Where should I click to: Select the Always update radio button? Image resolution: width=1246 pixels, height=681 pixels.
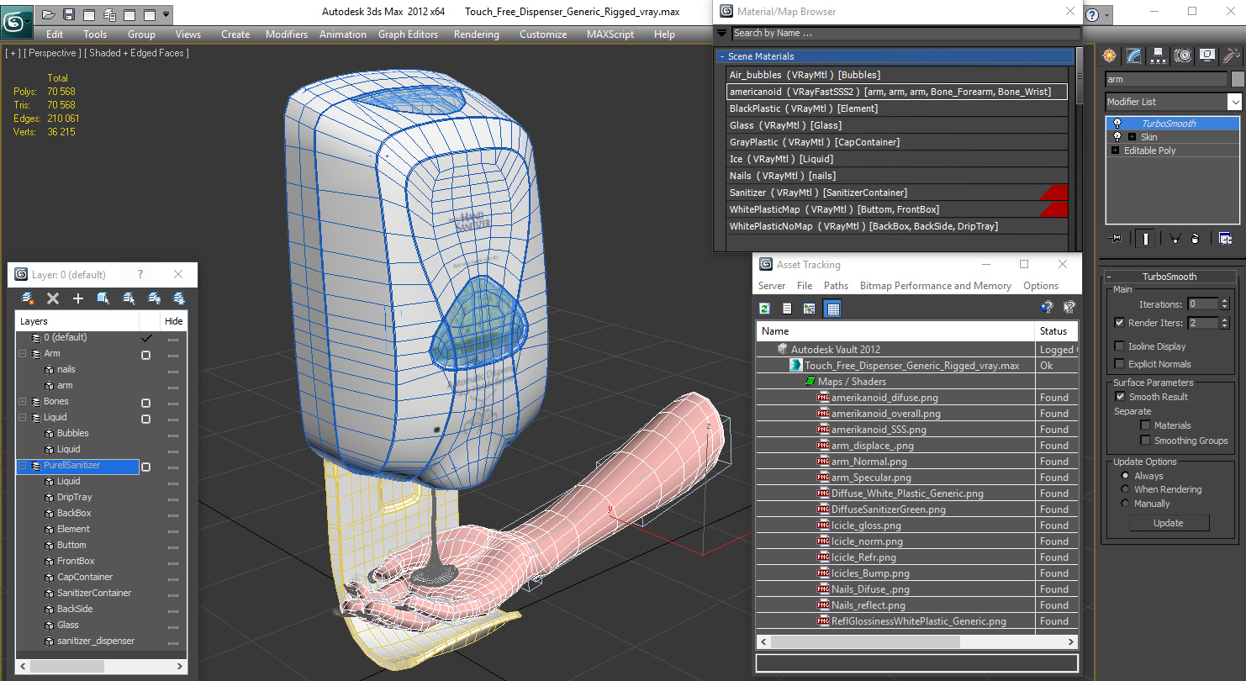1126,476
